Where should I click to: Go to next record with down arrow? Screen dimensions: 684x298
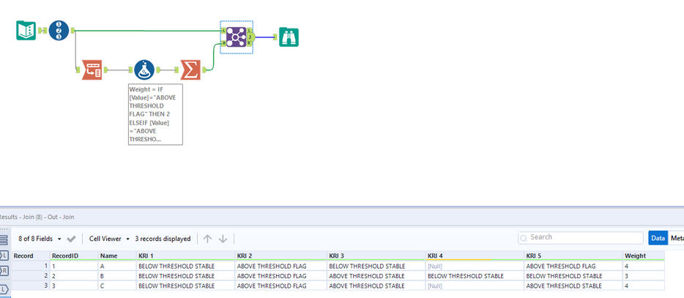click(223, 239)
